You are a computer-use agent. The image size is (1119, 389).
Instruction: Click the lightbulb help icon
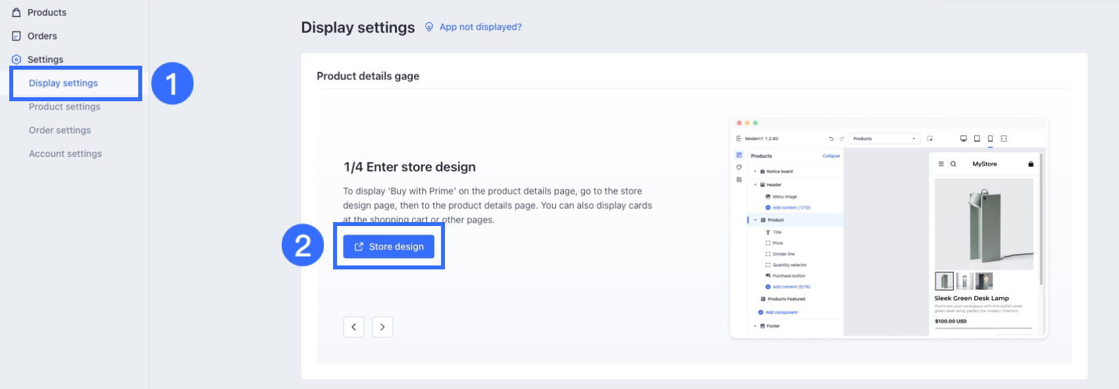[429, 27]
